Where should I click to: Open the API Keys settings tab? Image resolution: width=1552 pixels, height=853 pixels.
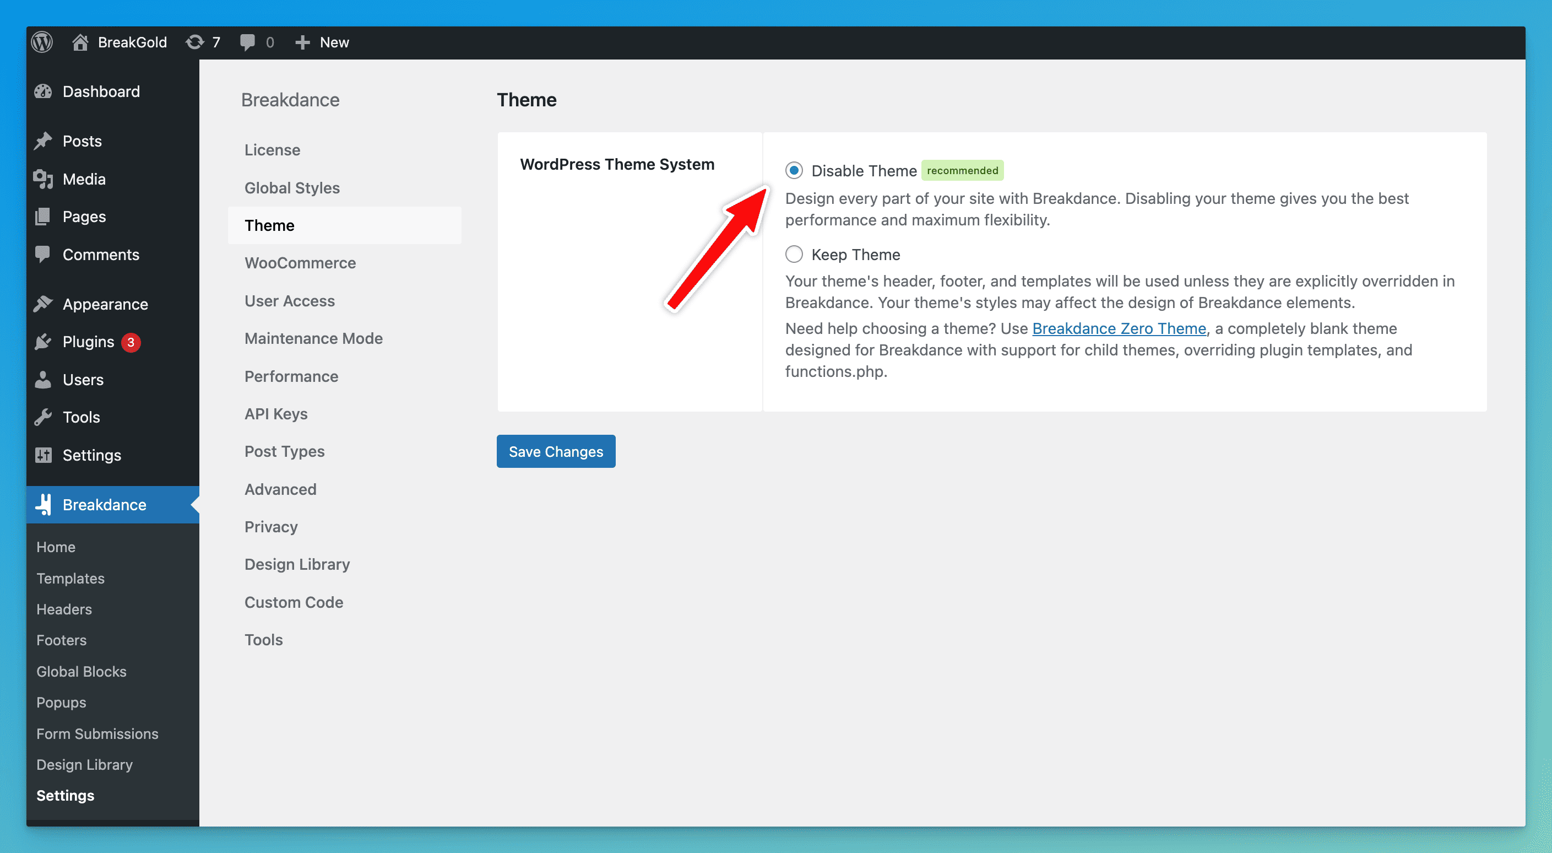point(345,413)
